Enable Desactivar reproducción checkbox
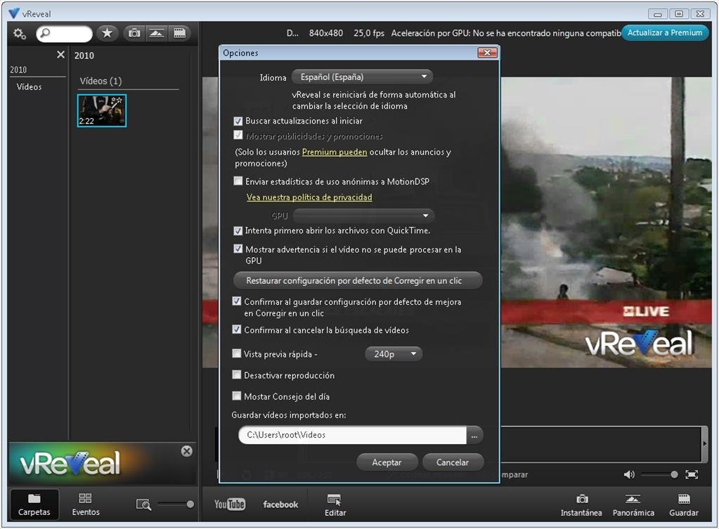The width and height of the screenshot is (719, 529). tap(237, 375)
